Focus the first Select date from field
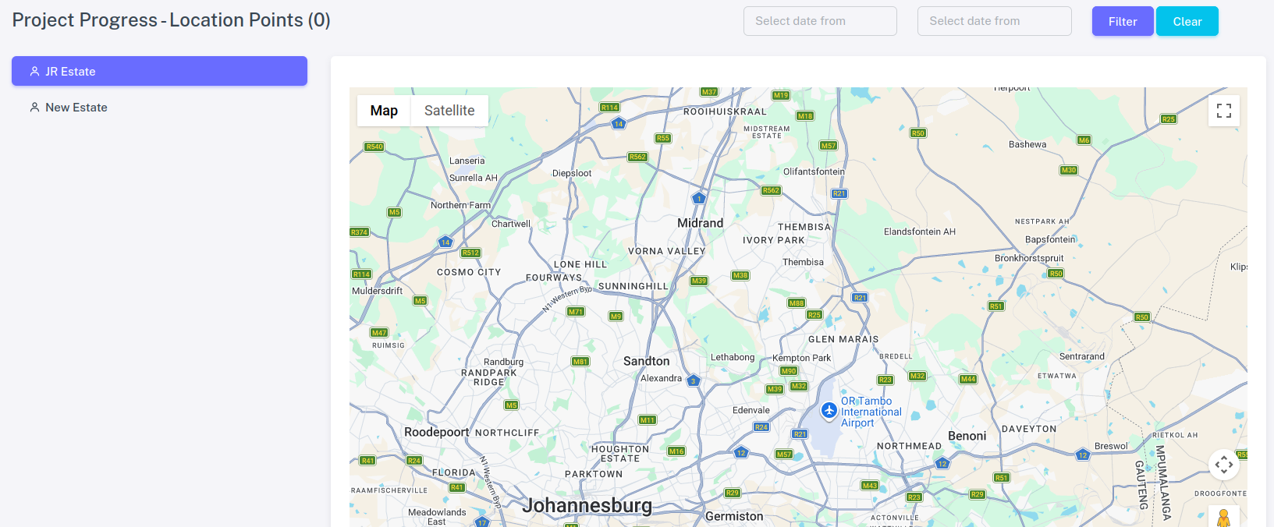Screen dimensions: 1274x527 coord(820,21)
